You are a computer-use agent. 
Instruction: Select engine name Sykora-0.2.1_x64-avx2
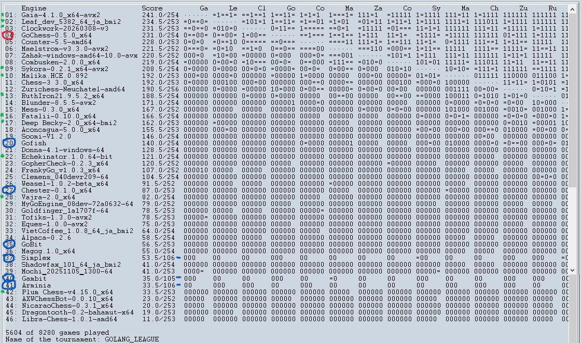(65, 69)
